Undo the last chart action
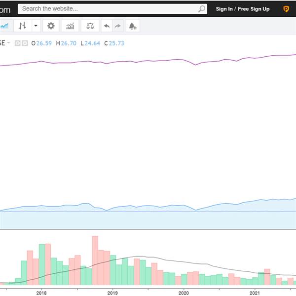The image size is (296, 296). pyautogui.click(x=107, y=26)
